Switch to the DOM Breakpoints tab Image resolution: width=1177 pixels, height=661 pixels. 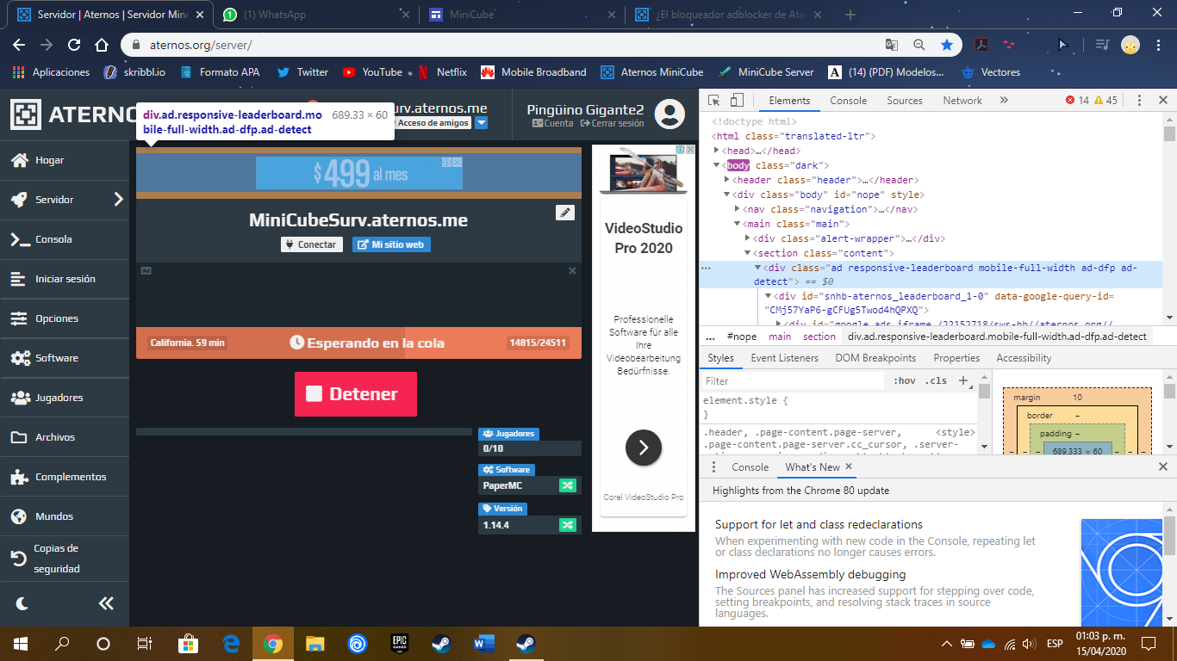tap(875, 358)
